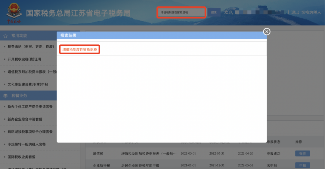
Task: Click the 搜索结果 dialog title
Action: (68, 35)
